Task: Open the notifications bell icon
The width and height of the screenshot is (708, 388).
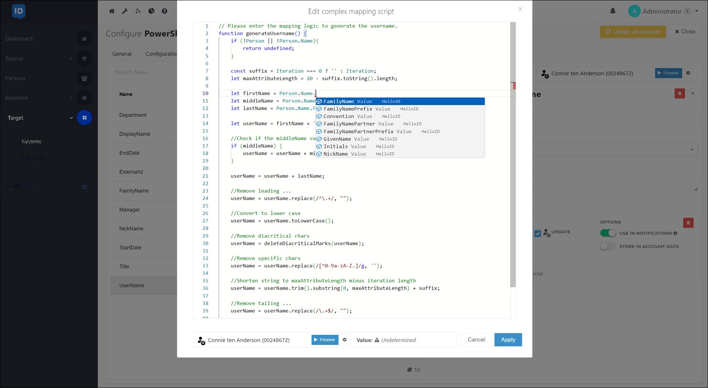Action: click(x=613, y=11)
